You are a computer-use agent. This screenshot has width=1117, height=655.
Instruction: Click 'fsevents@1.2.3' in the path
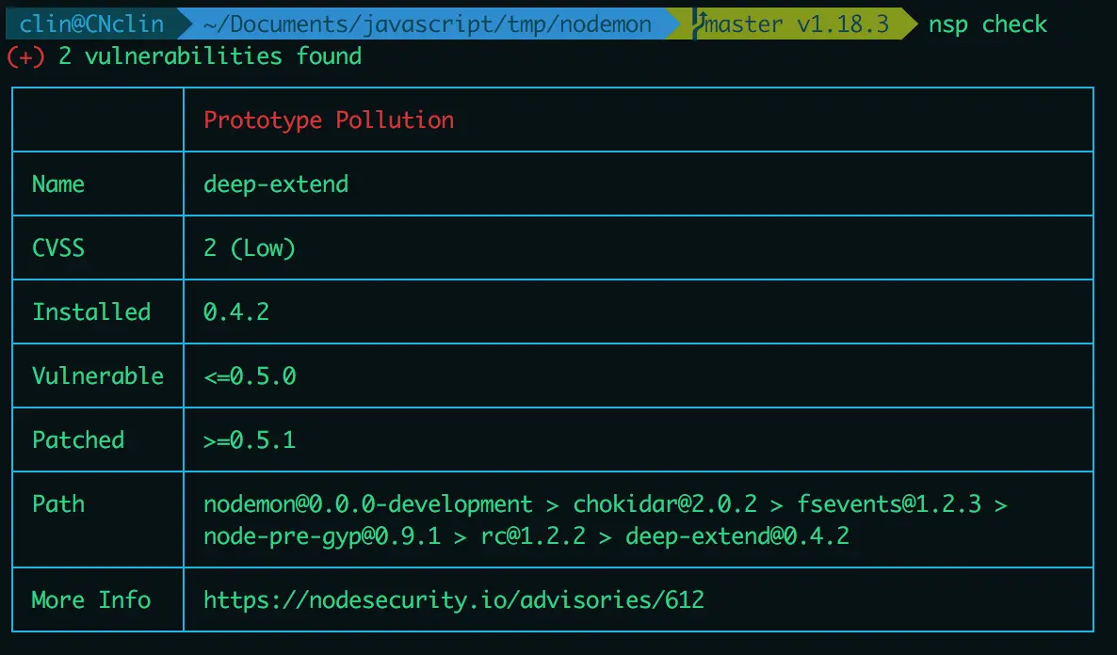pyautogui.click(x=888, y=504)
